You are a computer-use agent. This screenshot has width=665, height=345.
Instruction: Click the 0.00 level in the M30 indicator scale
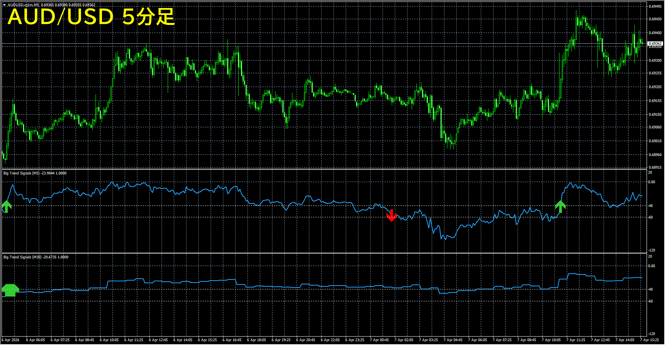(652, 266)
